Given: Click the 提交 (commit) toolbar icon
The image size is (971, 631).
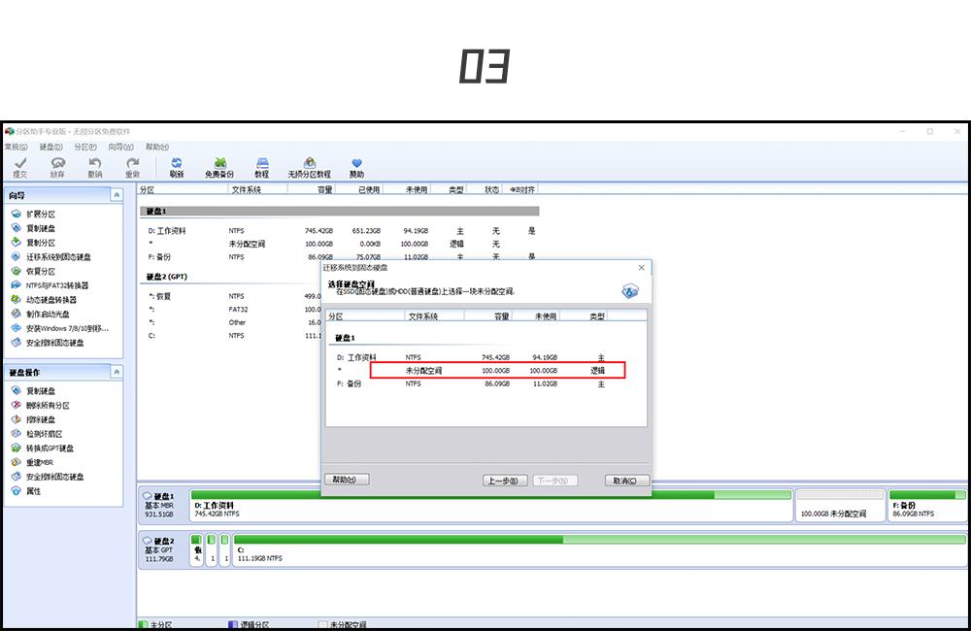Looking at the screenshot, I should [x=20, y=167].
